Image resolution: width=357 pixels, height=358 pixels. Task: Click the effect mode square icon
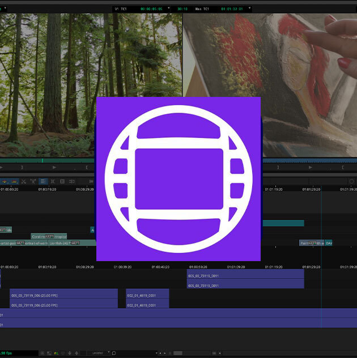[x=62, y=182]
